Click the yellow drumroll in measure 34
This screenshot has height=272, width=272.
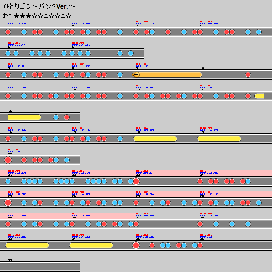(91, 245)
